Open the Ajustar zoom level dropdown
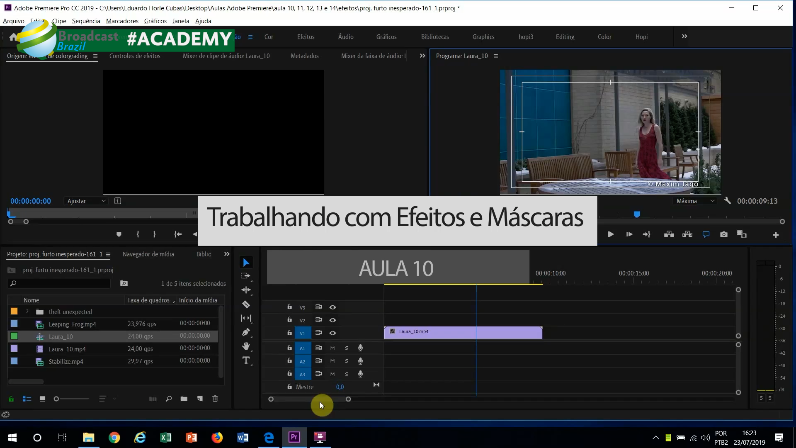 click(x=87, y=201)
